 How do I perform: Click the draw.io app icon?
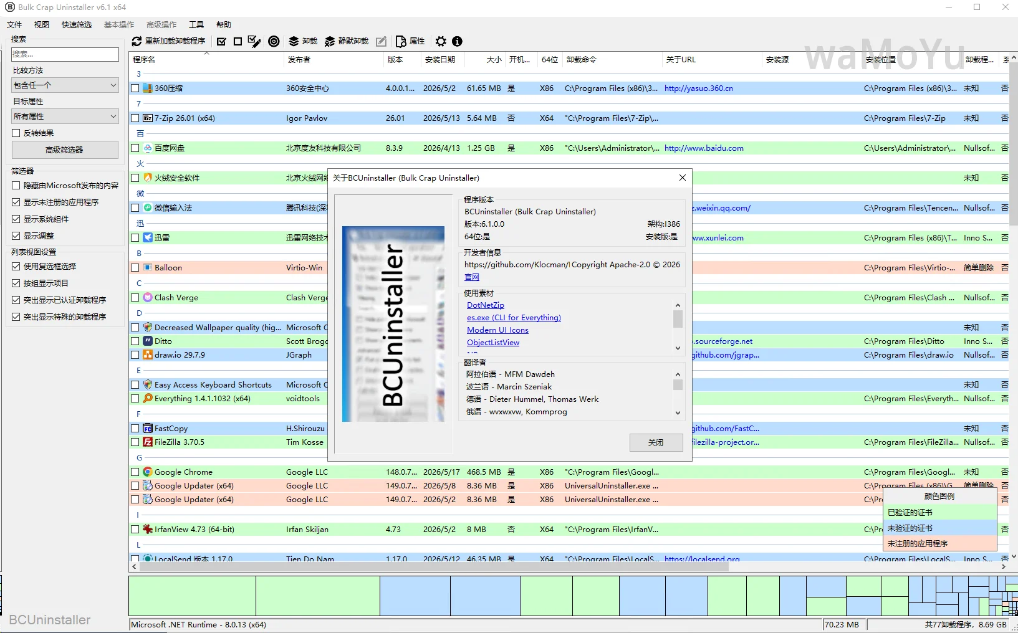click(x=148, y=355)
